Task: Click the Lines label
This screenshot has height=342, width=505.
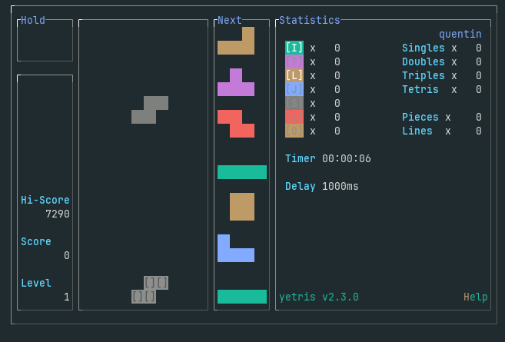Action: point(417,131)
